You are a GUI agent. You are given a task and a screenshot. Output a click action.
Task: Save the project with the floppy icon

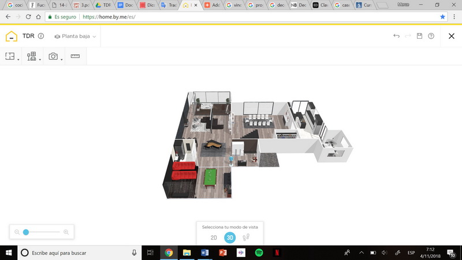[420, 36]
